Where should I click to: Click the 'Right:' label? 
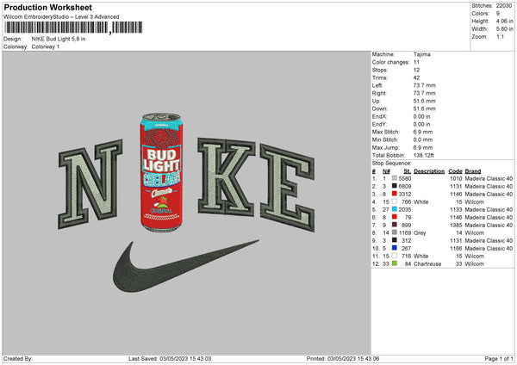click(x=379, y=93)
